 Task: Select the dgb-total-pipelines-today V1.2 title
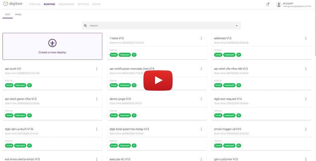pyautogui.click(x=129, y=129)
